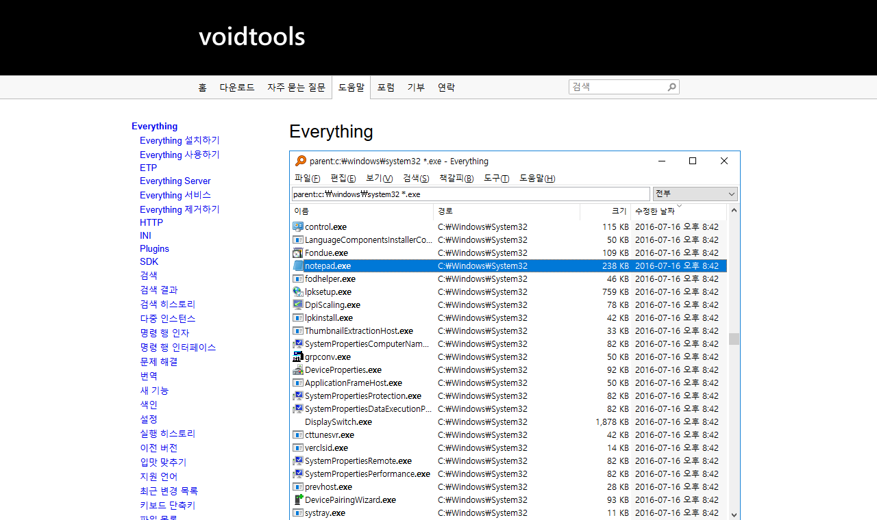Viewport: 877px width, 520px height.
Task: Open the 보기(V) menu
Action: (x=379, y=178)
